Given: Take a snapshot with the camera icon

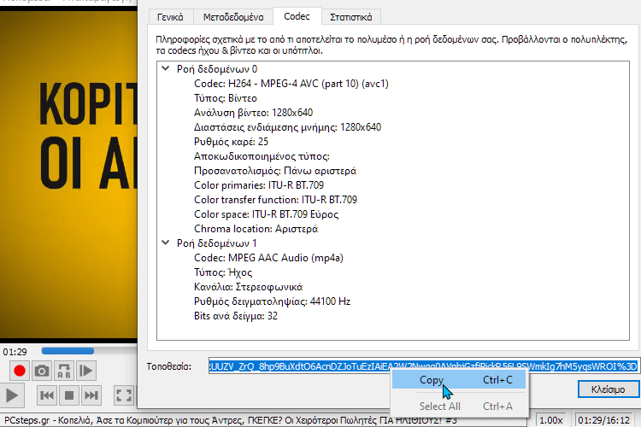Looking at the screenshot, I should pos(42,371).
